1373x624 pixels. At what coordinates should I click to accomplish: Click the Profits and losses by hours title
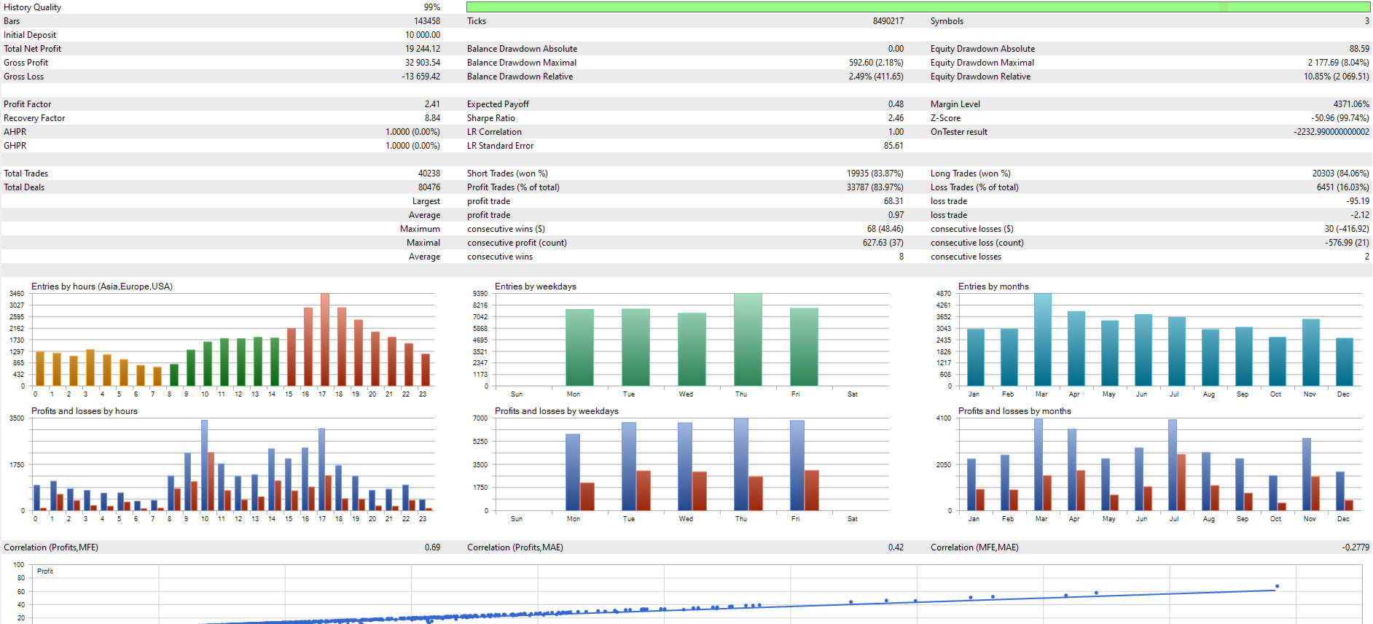(85, 411)
